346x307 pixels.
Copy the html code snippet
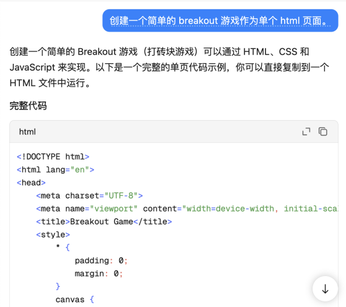click(x=322, y=131)
